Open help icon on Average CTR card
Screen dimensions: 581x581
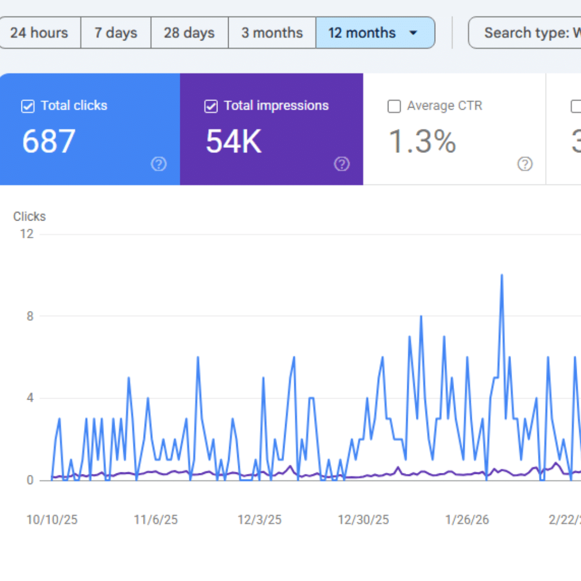525,164
